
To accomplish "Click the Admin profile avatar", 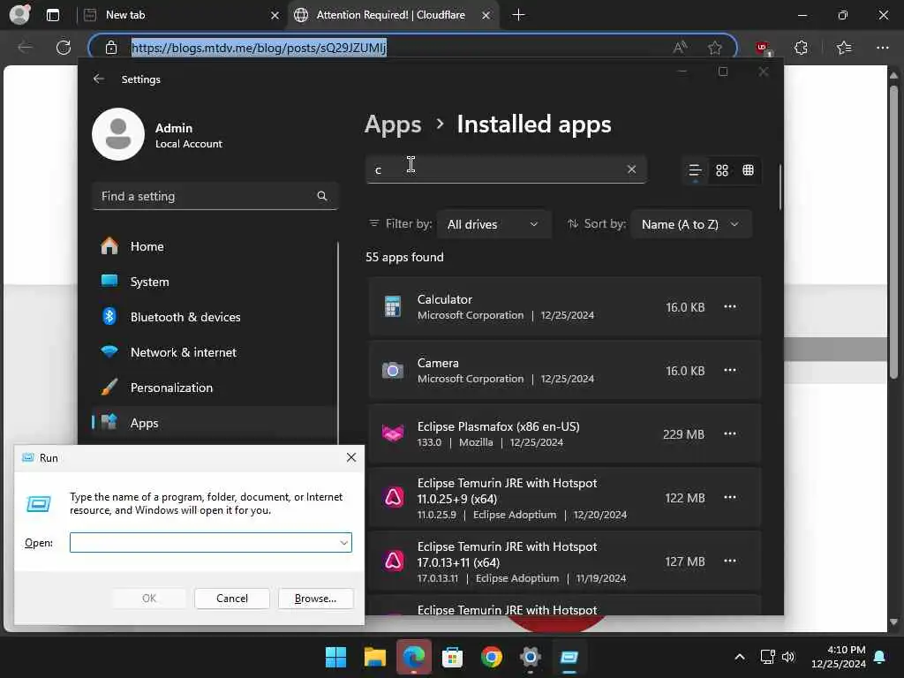I will [118, 134].
